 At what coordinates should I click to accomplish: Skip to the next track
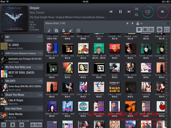129,12
